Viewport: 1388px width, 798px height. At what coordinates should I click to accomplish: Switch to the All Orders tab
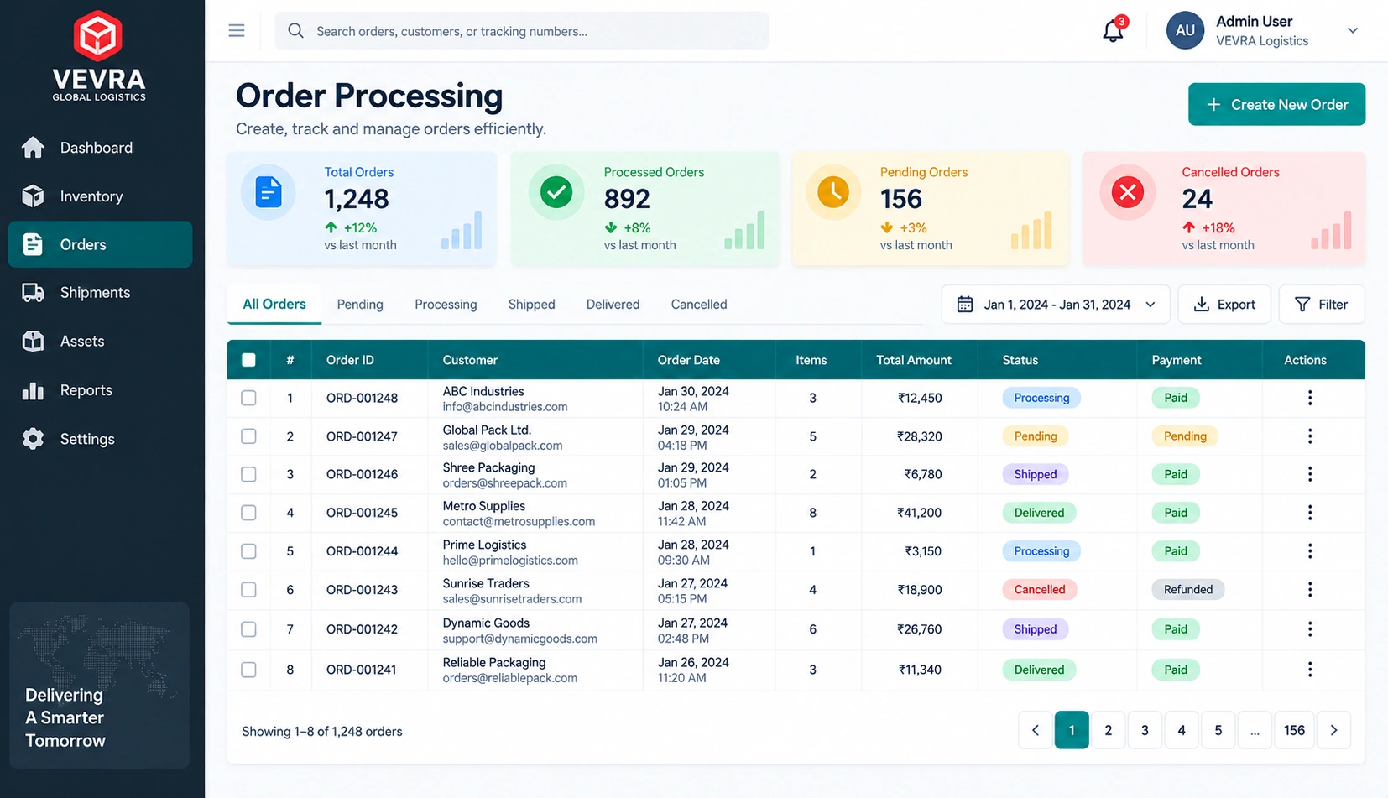[274, 305]
